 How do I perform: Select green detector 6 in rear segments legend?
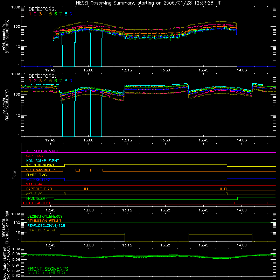coord(56,81)
